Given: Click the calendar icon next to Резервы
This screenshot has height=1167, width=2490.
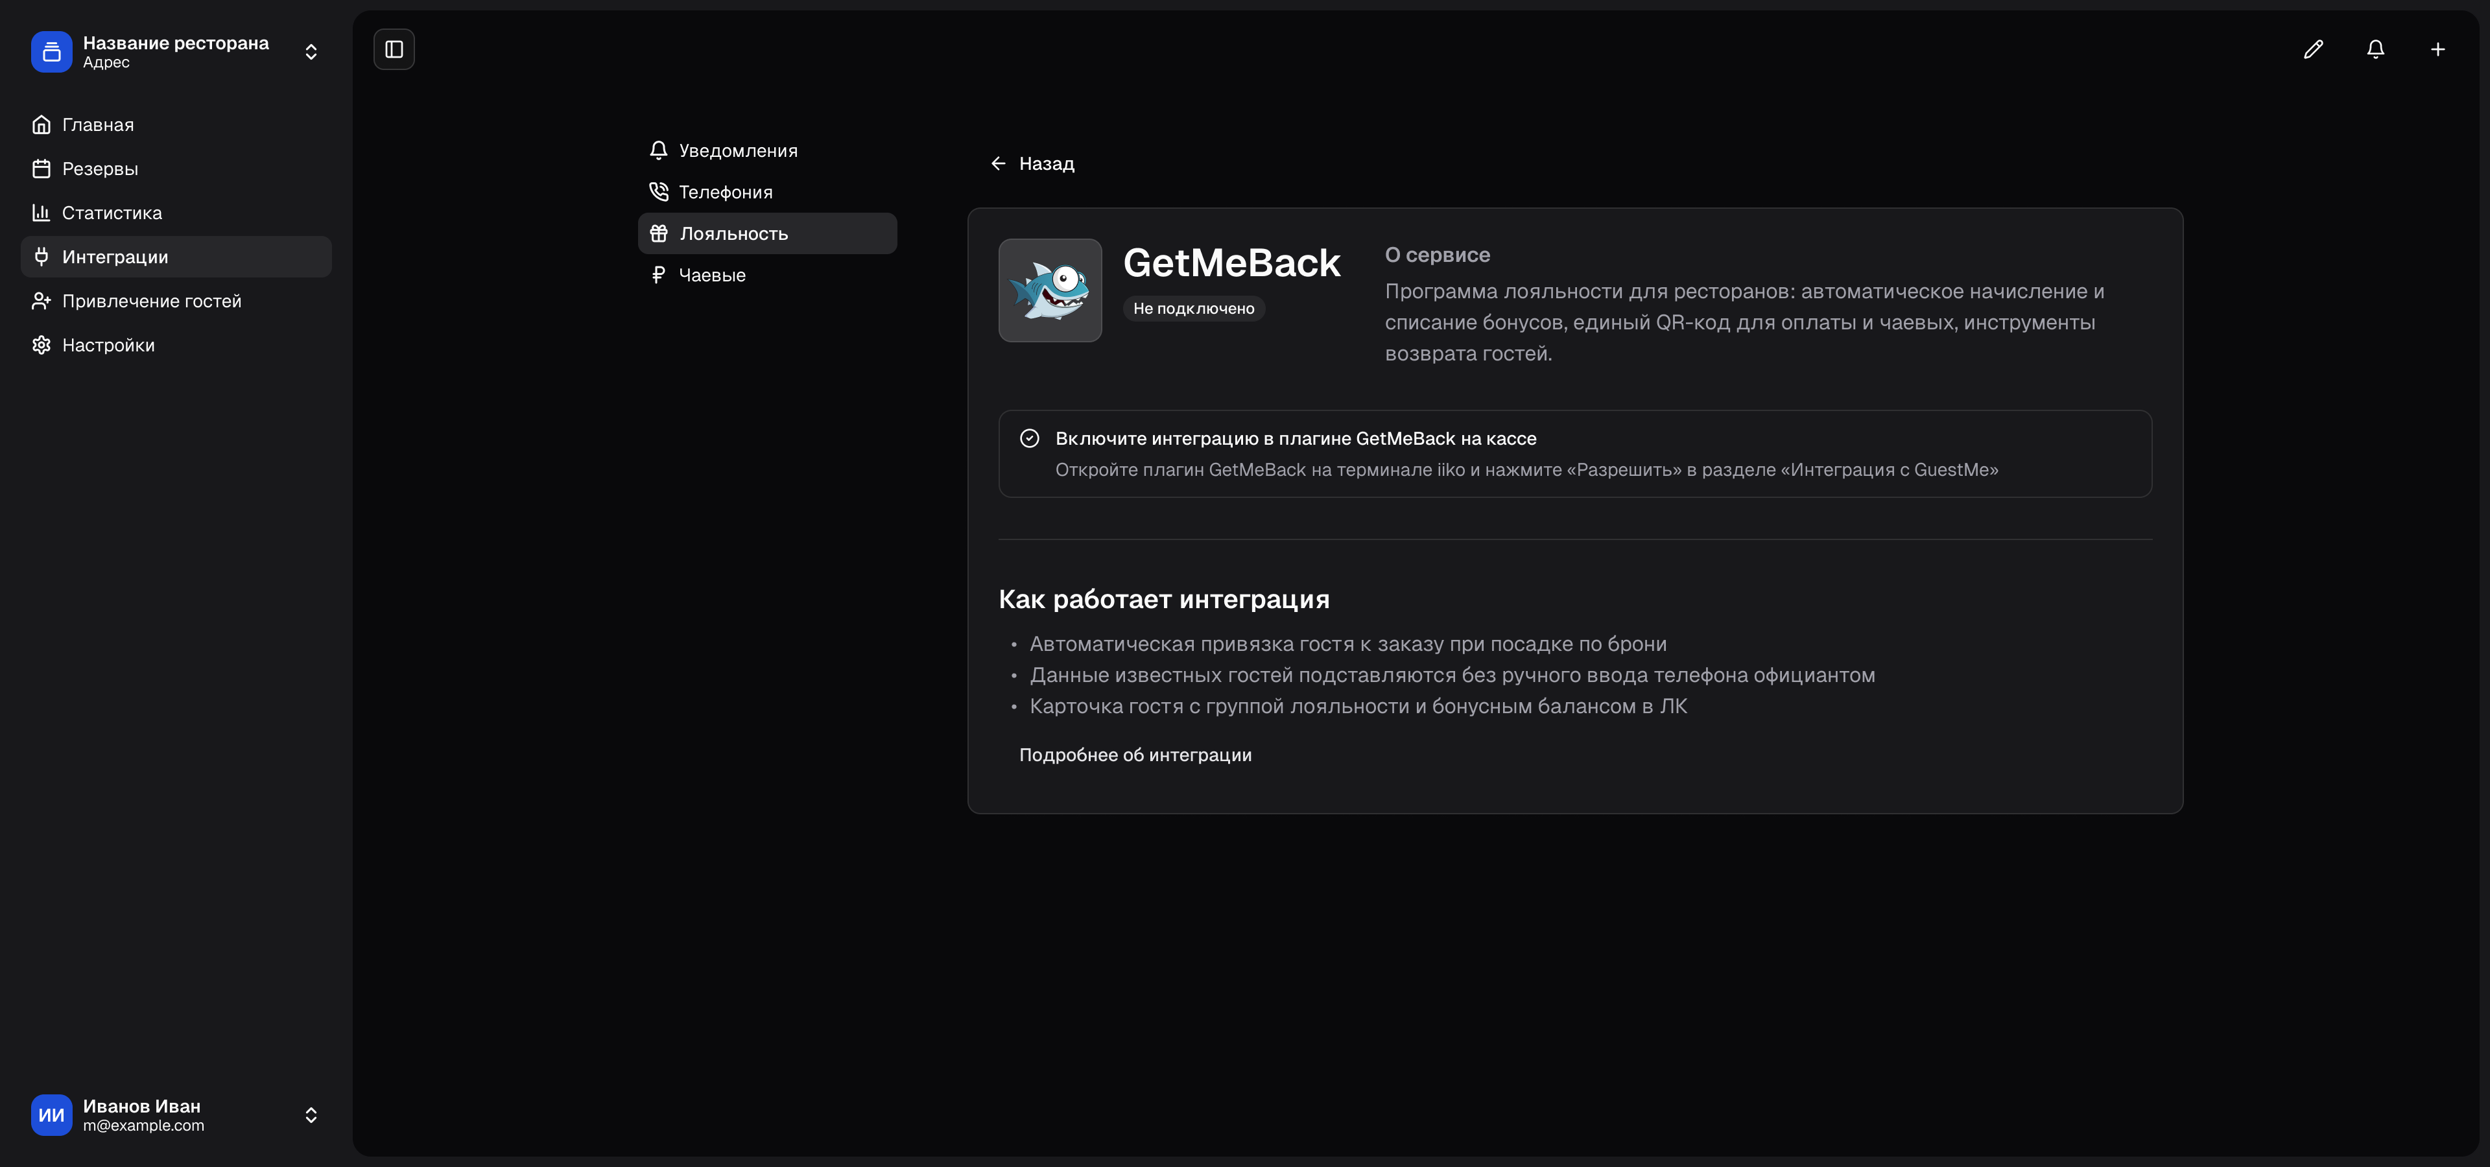Looking at the screenshot, I should 41,169.
